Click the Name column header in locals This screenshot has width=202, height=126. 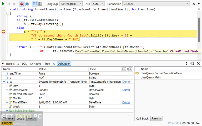click(20, 69)
